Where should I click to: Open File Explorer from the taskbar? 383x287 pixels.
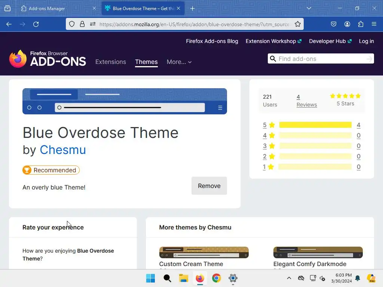pos(183,278)
